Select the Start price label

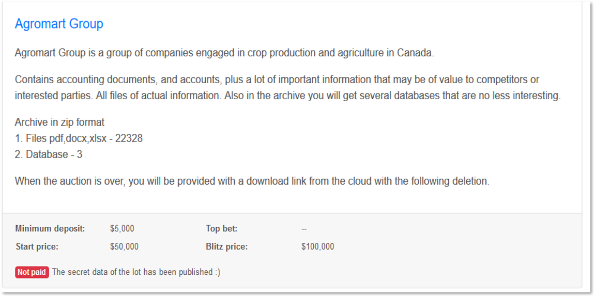(x=37, y=246)
